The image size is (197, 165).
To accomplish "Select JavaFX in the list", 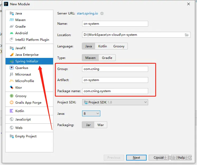I will [29, 48].
